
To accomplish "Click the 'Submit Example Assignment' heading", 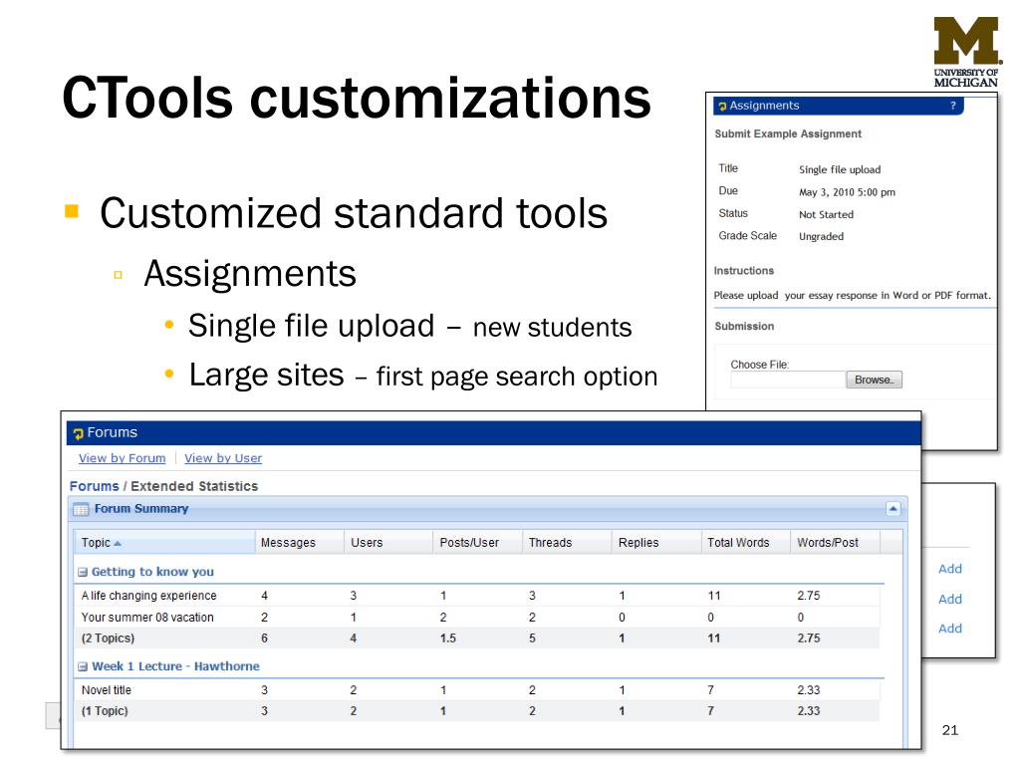I will pyautogui.click(x=788, y=134).
